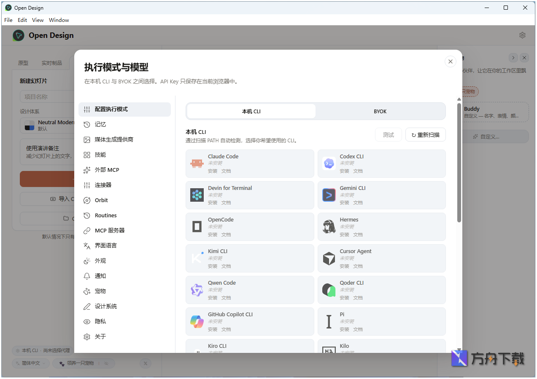Click the 设计系统 pencil icon
This screenshot has height=379, width=537.
[87, 306]
